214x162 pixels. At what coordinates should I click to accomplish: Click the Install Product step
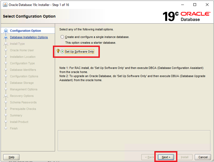click(19, 122)
